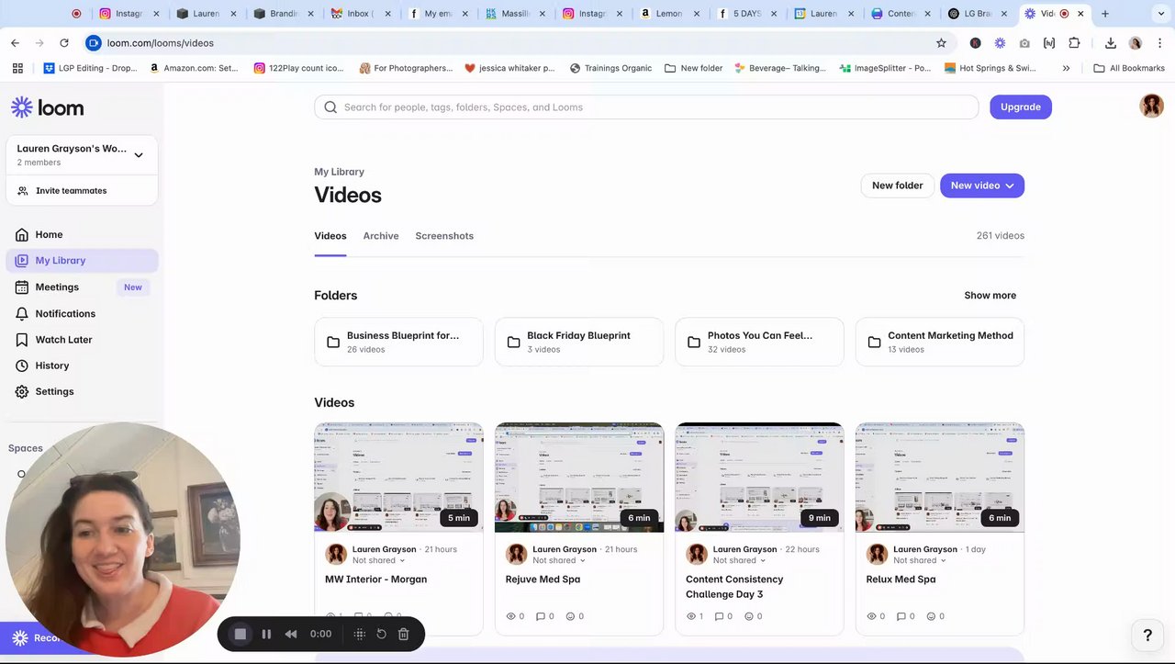Expand Not shared on Relux Med Spa
The width and height of the screenshot is (1175, 664).
click(920, 560)
